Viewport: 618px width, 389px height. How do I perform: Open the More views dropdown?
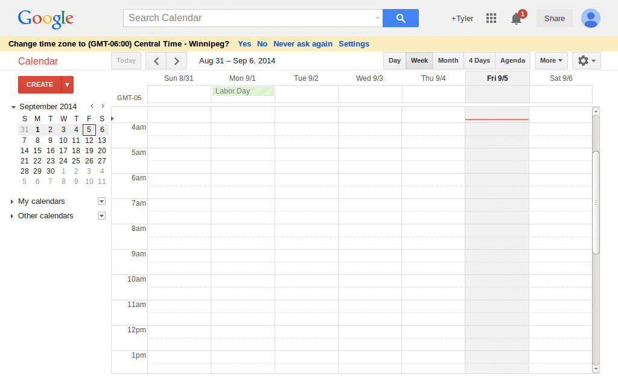pos(550,60)
